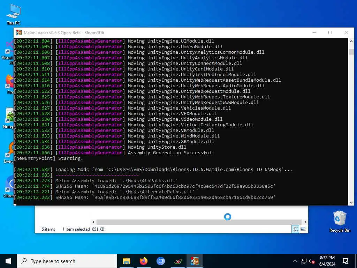Launch Firefox from the taskbar
This screenshot has height=268, width=357.
(x=143, y=261)
